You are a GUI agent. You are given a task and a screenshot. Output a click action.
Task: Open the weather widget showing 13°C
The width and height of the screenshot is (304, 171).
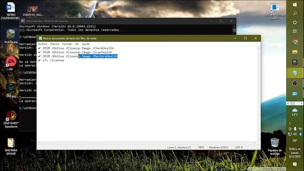[294, 112]
